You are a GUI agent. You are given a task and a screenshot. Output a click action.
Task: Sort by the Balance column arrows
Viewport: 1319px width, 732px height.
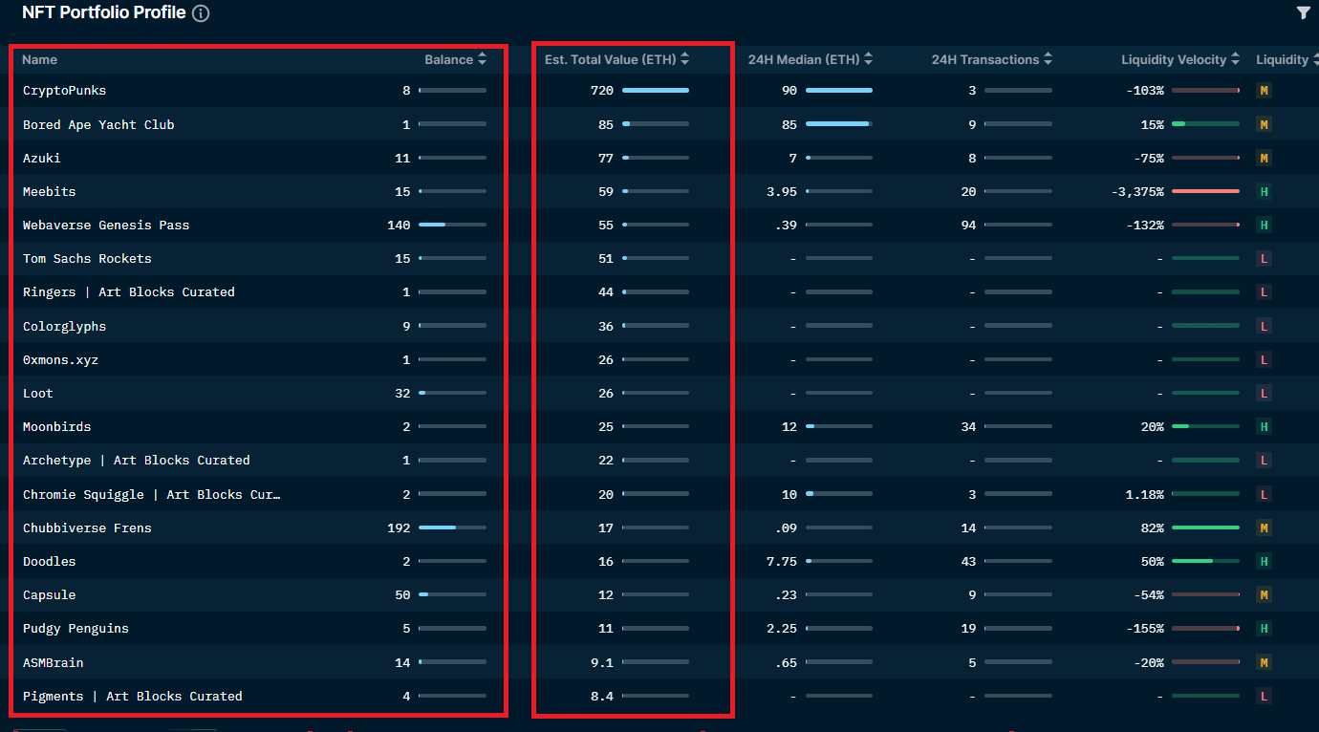click(x=482, y=59)
